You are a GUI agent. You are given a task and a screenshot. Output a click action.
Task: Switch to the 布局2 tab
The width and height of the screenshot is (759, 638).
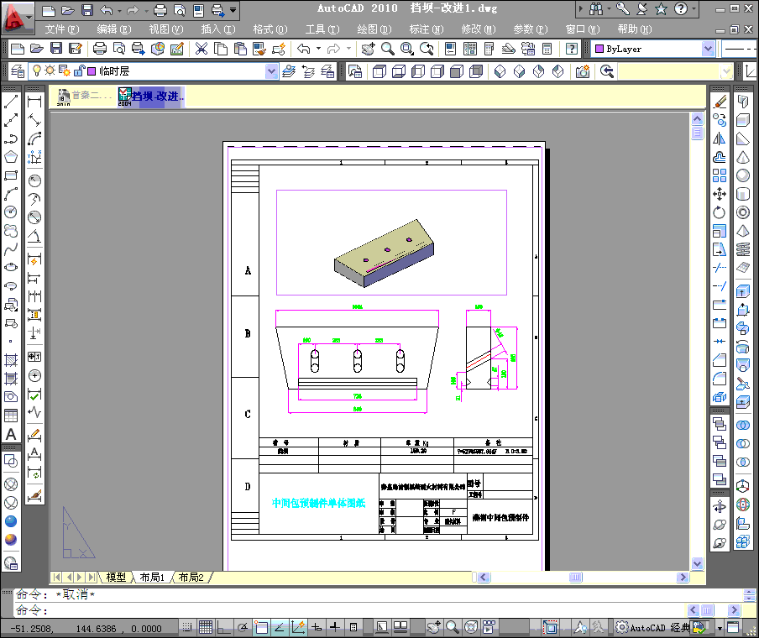point(191,577)
